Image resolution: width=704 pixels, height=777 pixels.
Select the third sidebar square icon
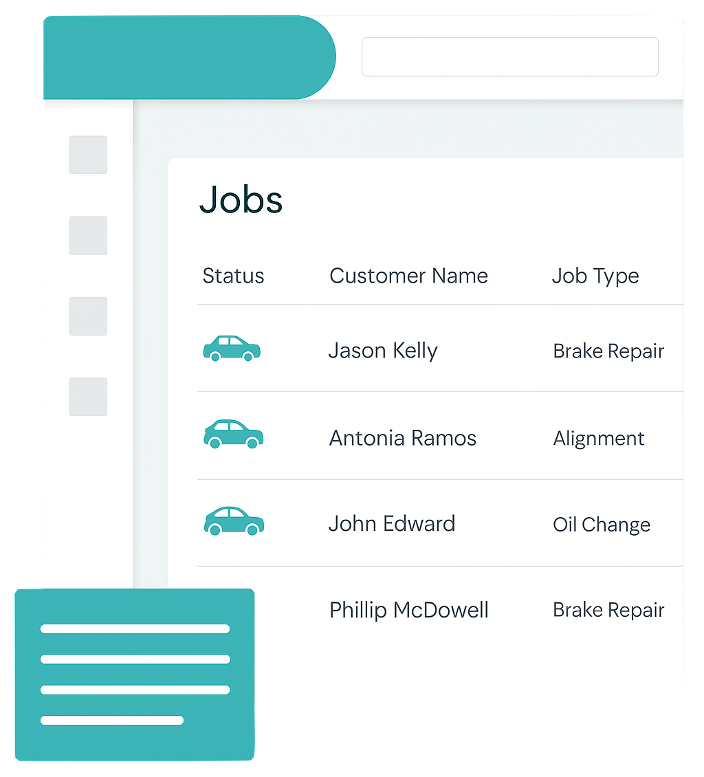(88, 316)
